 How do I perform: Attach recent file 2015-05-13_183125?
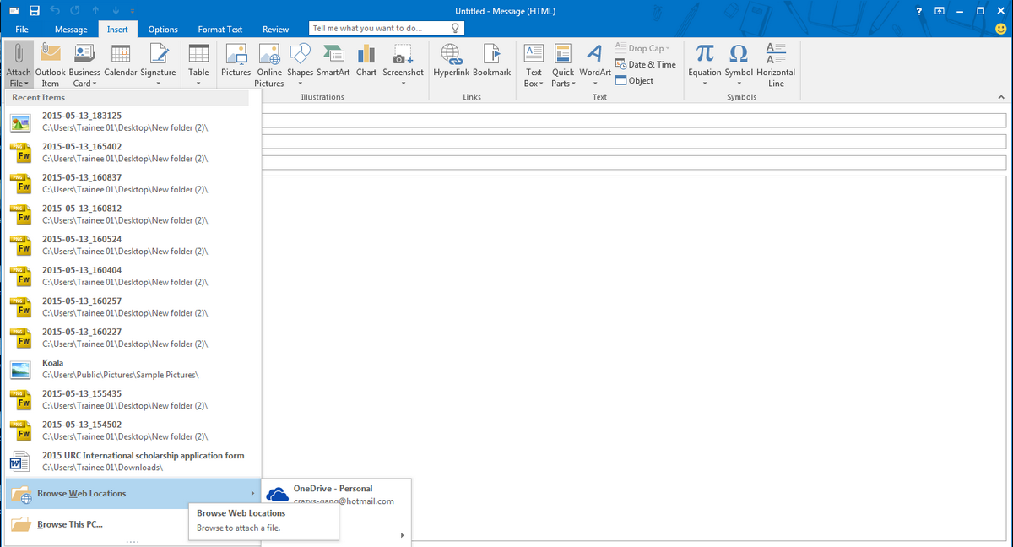[133, 121]
